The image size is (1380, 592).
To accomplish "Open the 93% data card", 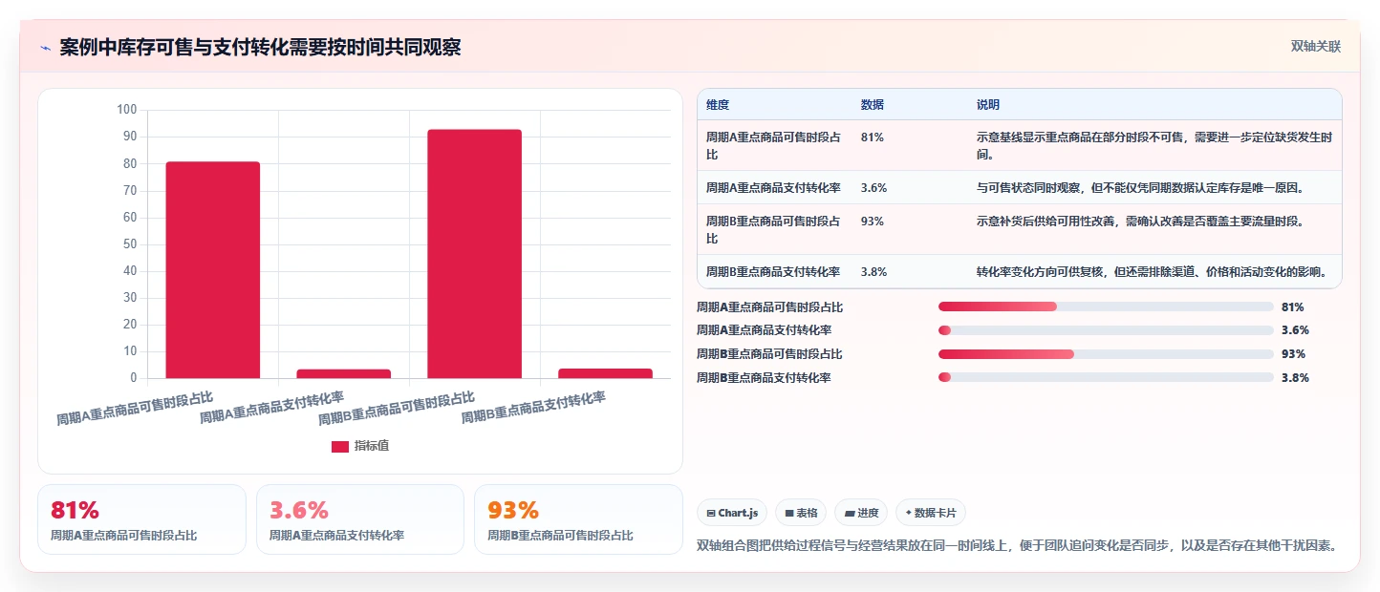I will point(578,519).
